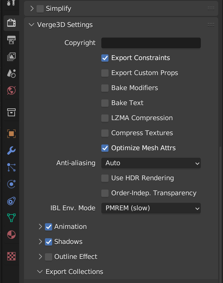Open the Object properties tab

pyautogui.click(x=11, y=134)
